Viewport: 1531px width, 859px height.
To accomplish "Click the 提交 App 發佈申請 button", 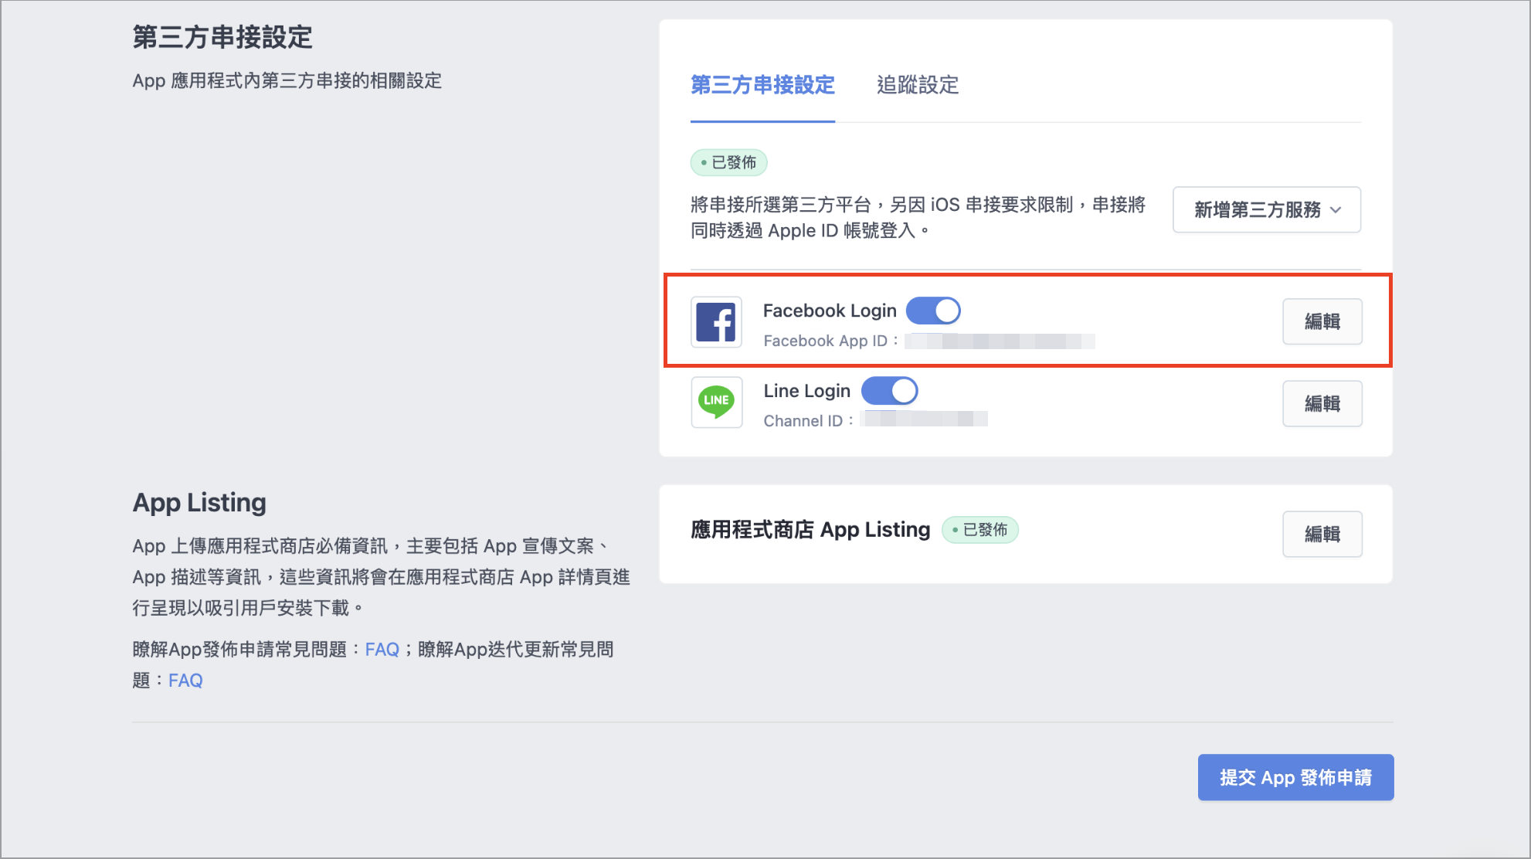I will point(1295,777).
